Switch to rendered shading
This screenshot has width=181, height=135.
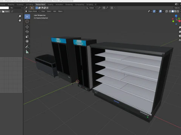[x=178, y=11]
